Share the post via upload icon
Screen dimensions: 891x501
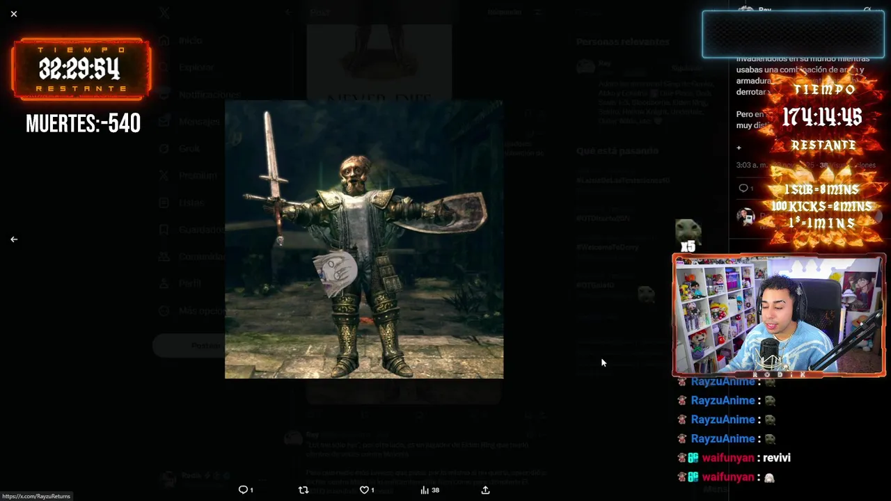(485, 490)
